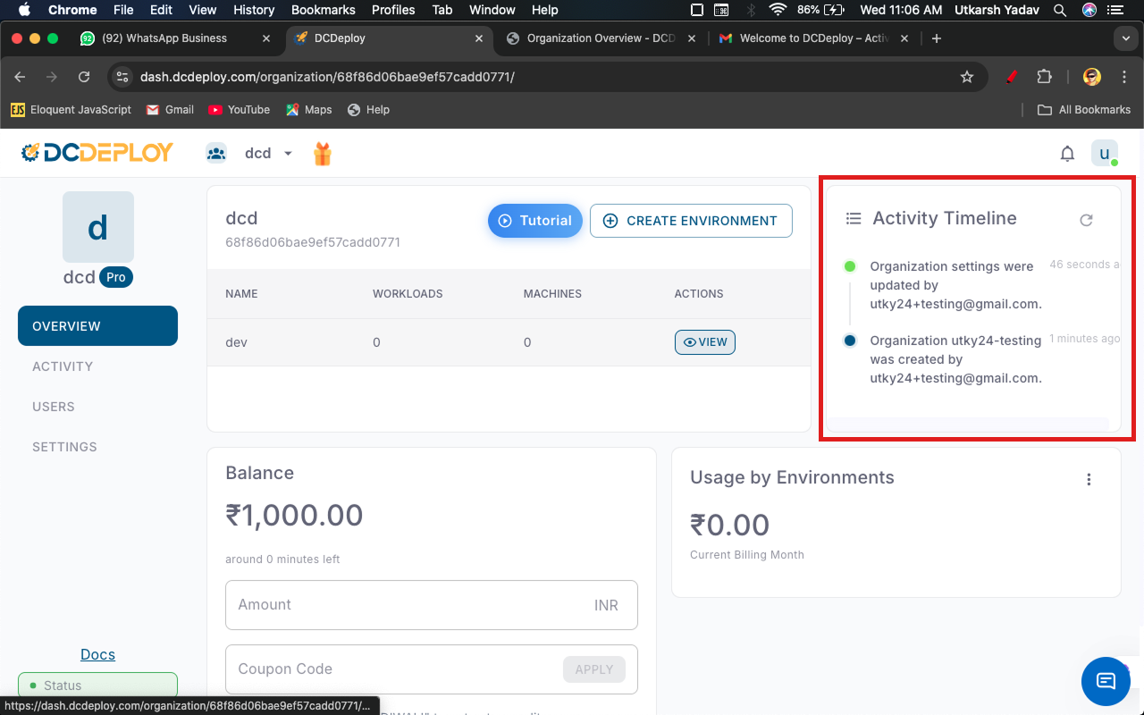Click the organization people icon
Viewport: 1144px width, 715px height.
216,153
